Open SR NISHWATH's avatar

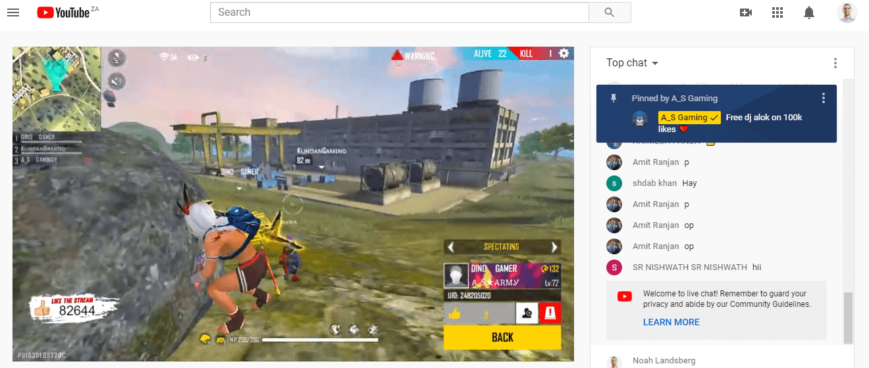click(x=614, y=267)
